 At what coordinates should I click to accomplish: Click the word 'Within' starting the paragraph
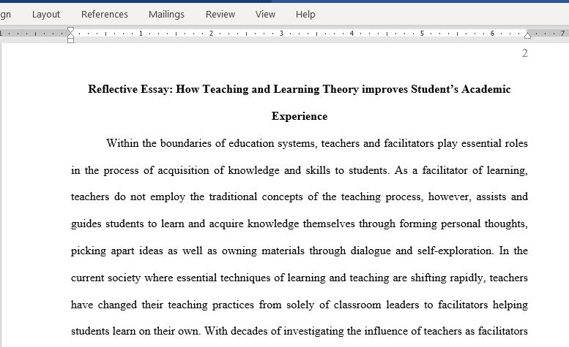tap(122, 143)
